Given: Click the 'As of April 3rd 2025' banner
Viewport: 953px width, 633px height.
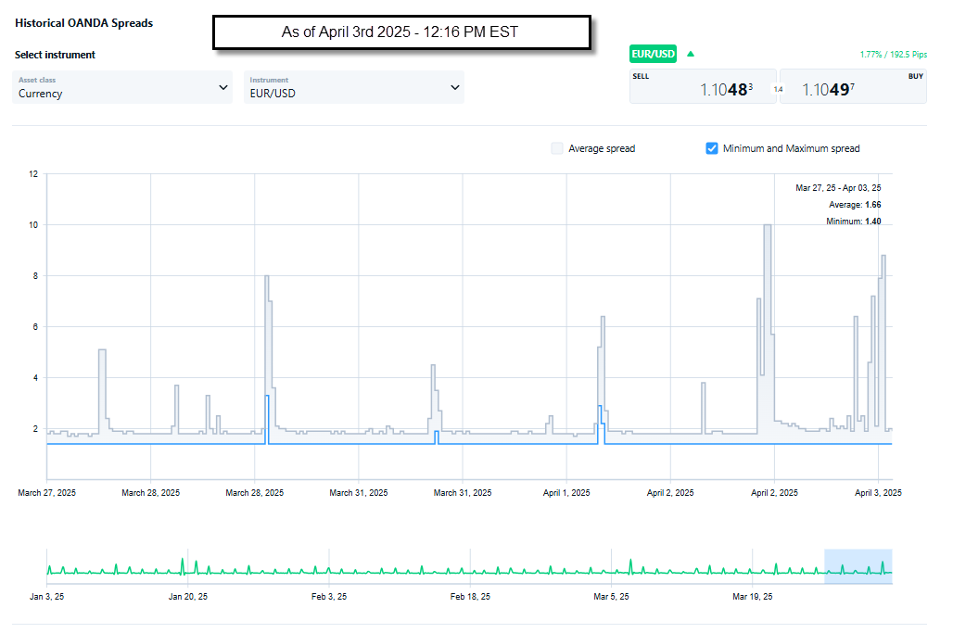Looking at the screenshot, I should (x=400, y=32).
